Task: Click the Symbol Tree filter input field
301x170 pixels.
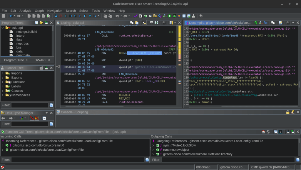Action: pos(30,105)
